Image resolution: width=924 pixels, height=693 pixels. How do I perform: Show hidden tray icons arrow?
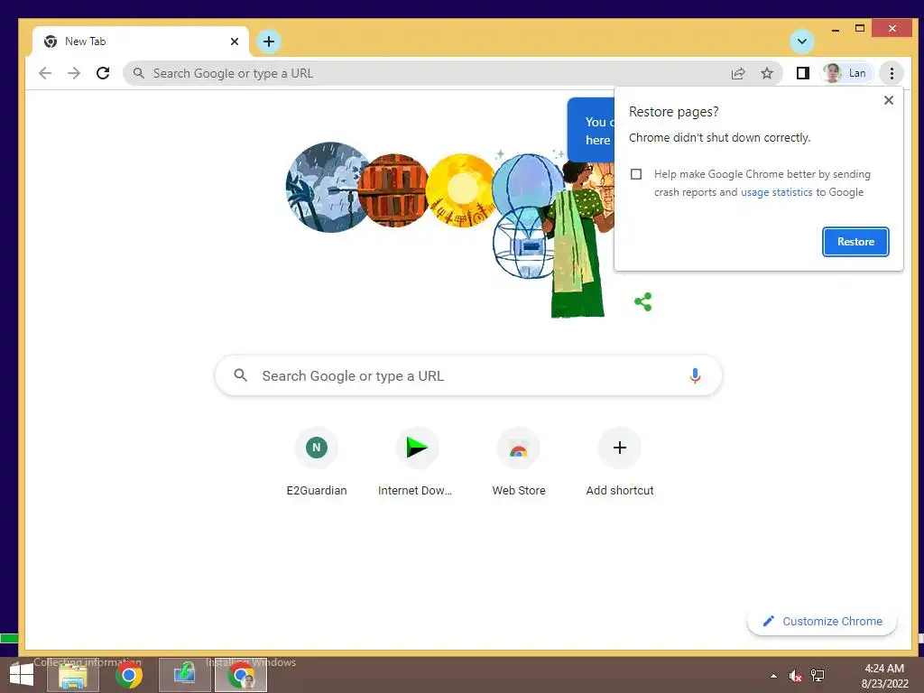click(773, 676)
